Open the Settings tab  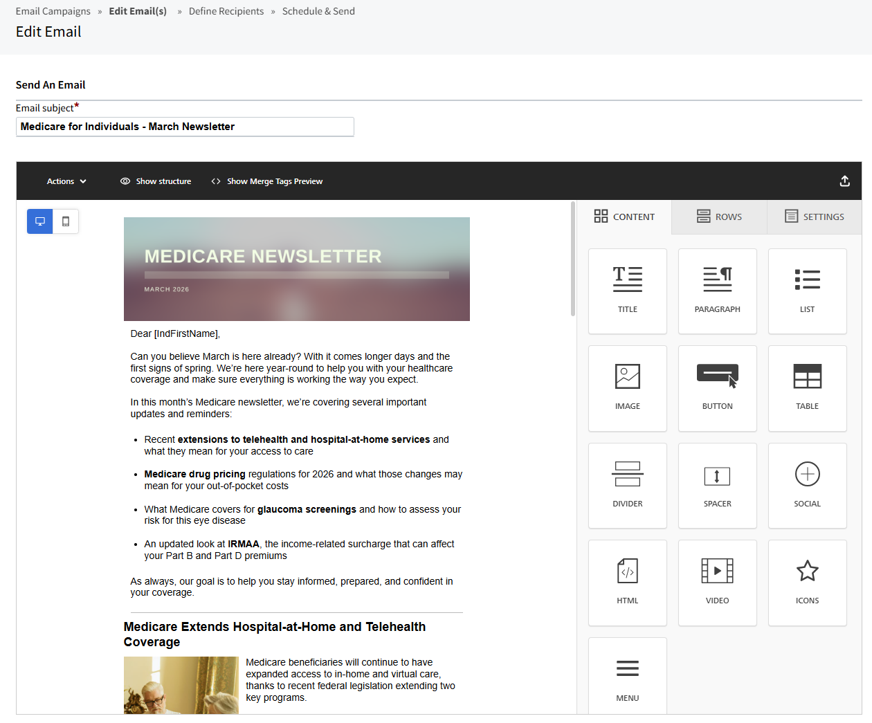point(815,217)
